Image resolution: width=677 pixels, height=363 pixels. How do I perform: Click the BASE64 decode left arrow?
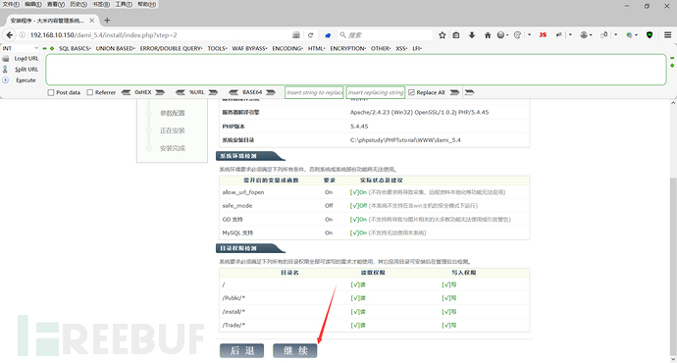[234, 92]
